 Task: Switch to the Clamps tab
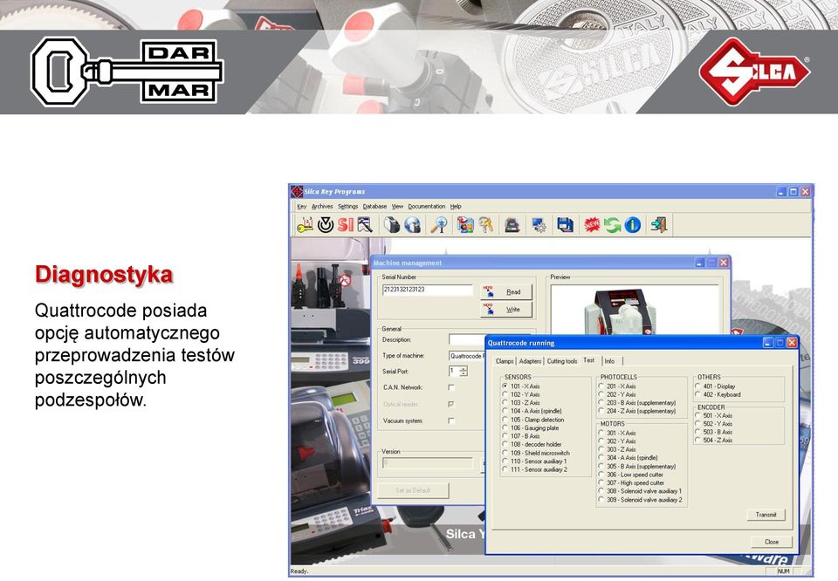point(505,361)
